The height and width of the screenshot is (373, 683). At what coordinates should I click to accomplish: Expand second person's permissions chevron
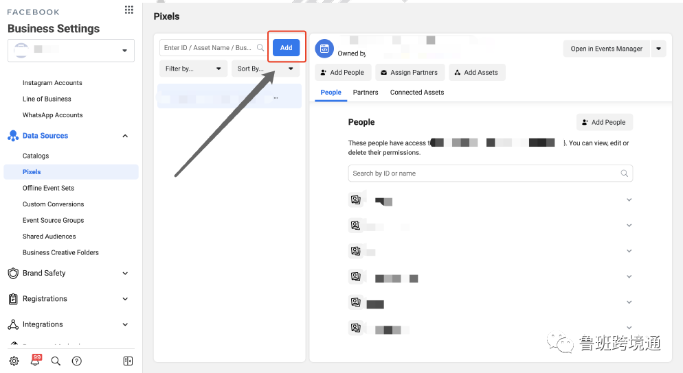pos(629,226)
